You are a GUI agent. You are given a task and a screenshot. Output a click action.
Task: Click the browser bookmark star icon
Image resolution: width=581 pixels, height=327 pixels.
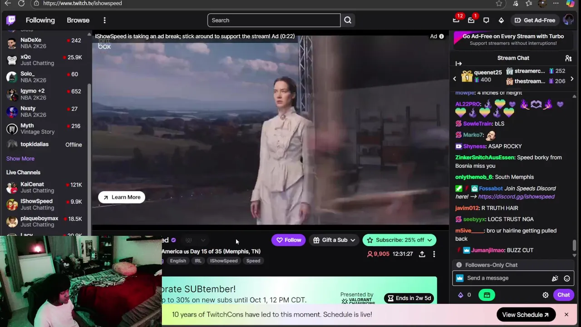point(499,3)
